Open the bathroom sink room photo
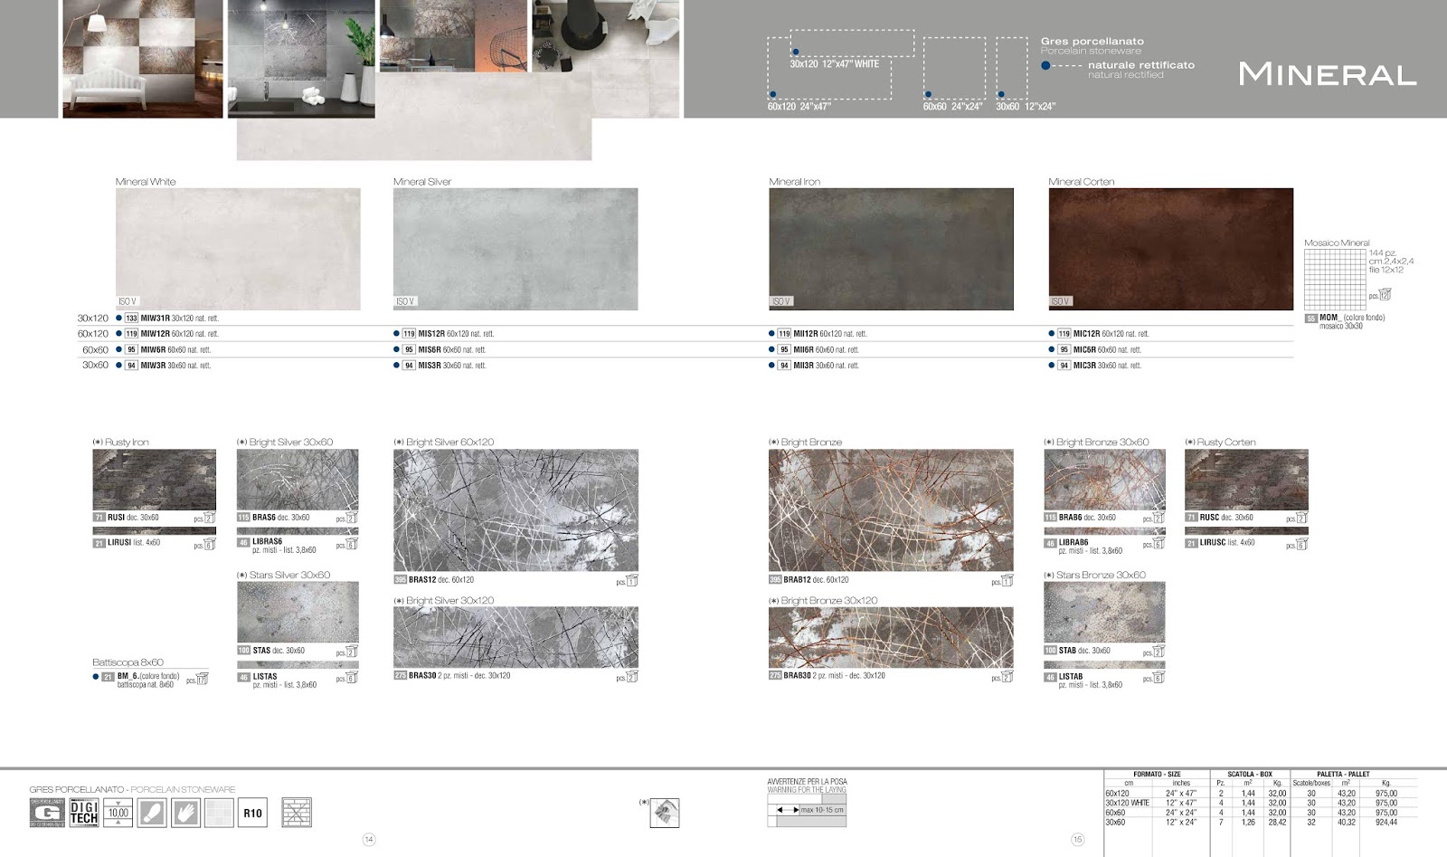This screenshot has height=857, width=1447. [301, 59]
